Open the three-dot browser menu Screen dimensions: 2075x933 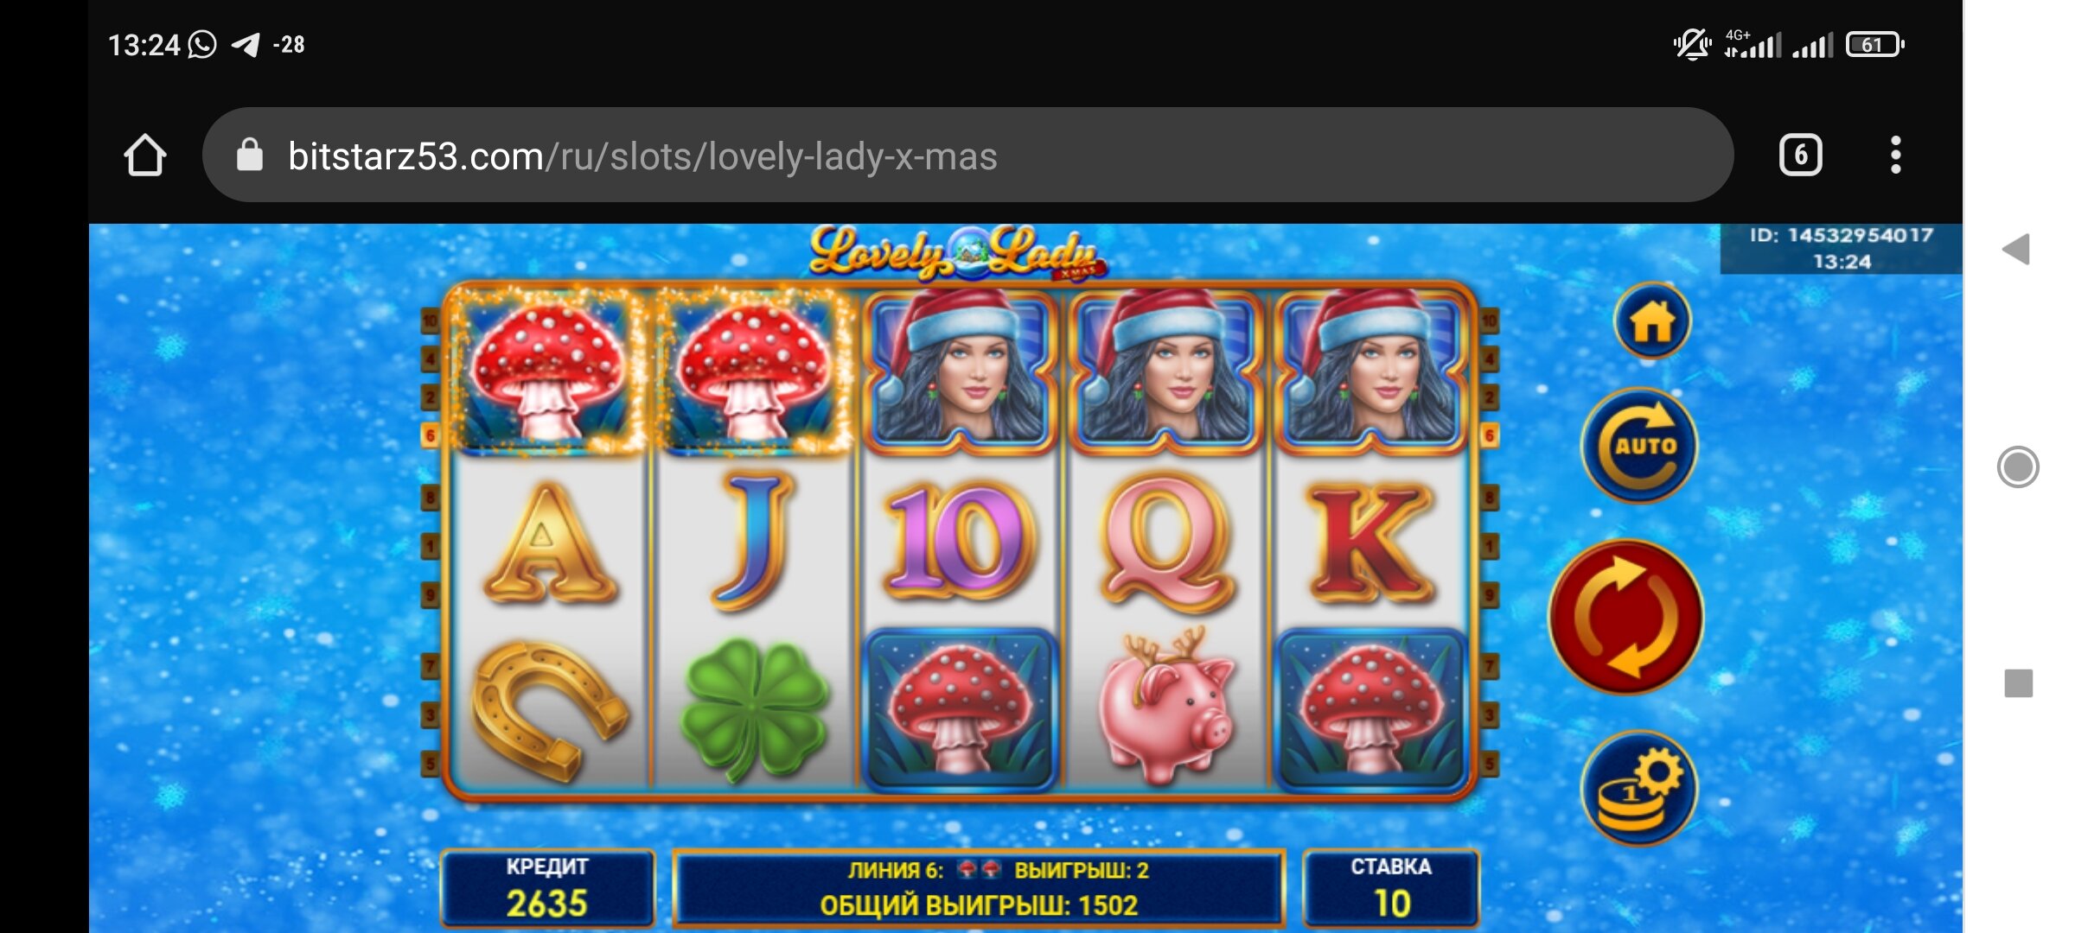tap(1895, 155)
